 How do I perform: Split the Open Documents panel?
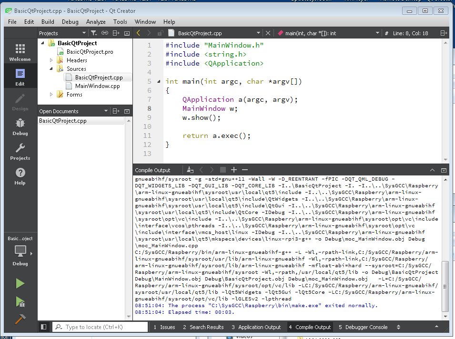click(x=116, y=111)
